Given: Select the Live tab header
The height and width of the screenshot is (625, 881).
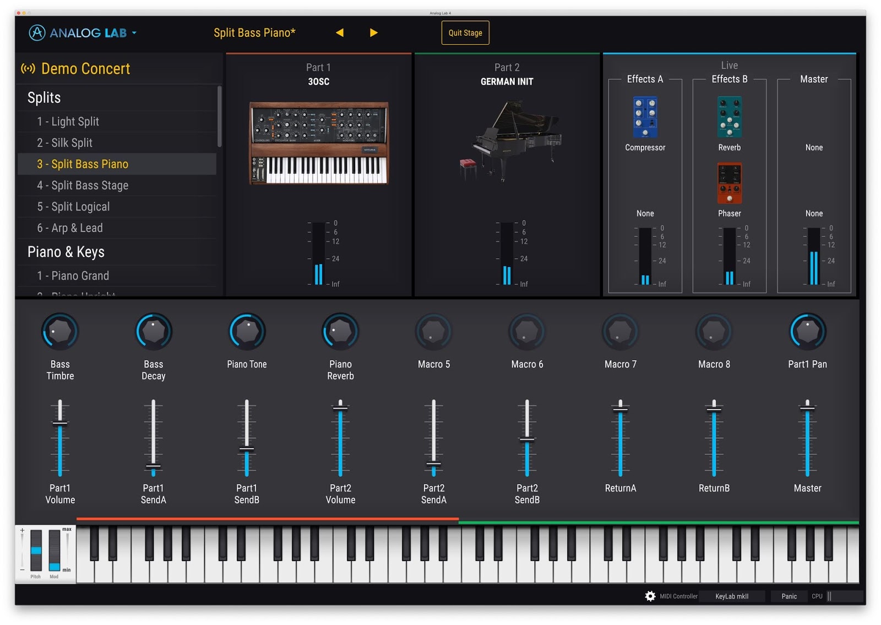Looking at the screenshot, I should 730,65.
